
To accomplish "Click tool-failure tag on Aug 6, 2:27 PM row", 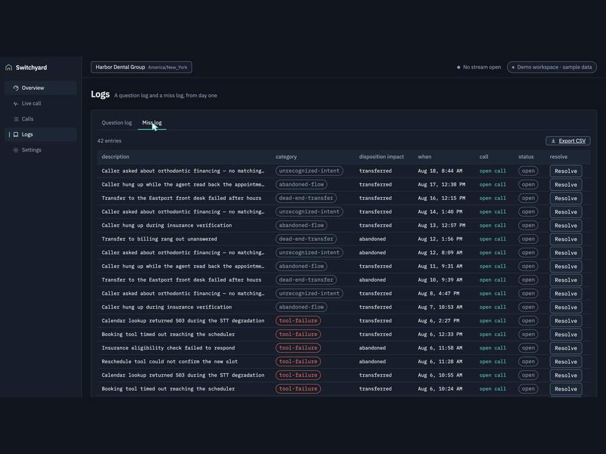I will [x=298, y=321].
